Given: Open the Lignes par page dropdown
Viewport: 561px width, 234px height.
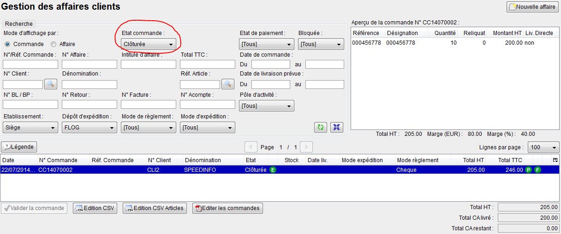Looking at the screenshot, I should (543, 147).
